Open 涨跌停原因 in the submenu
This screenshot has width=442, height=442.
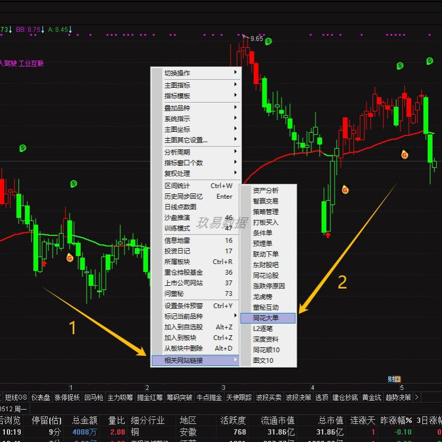click(268, 286)
